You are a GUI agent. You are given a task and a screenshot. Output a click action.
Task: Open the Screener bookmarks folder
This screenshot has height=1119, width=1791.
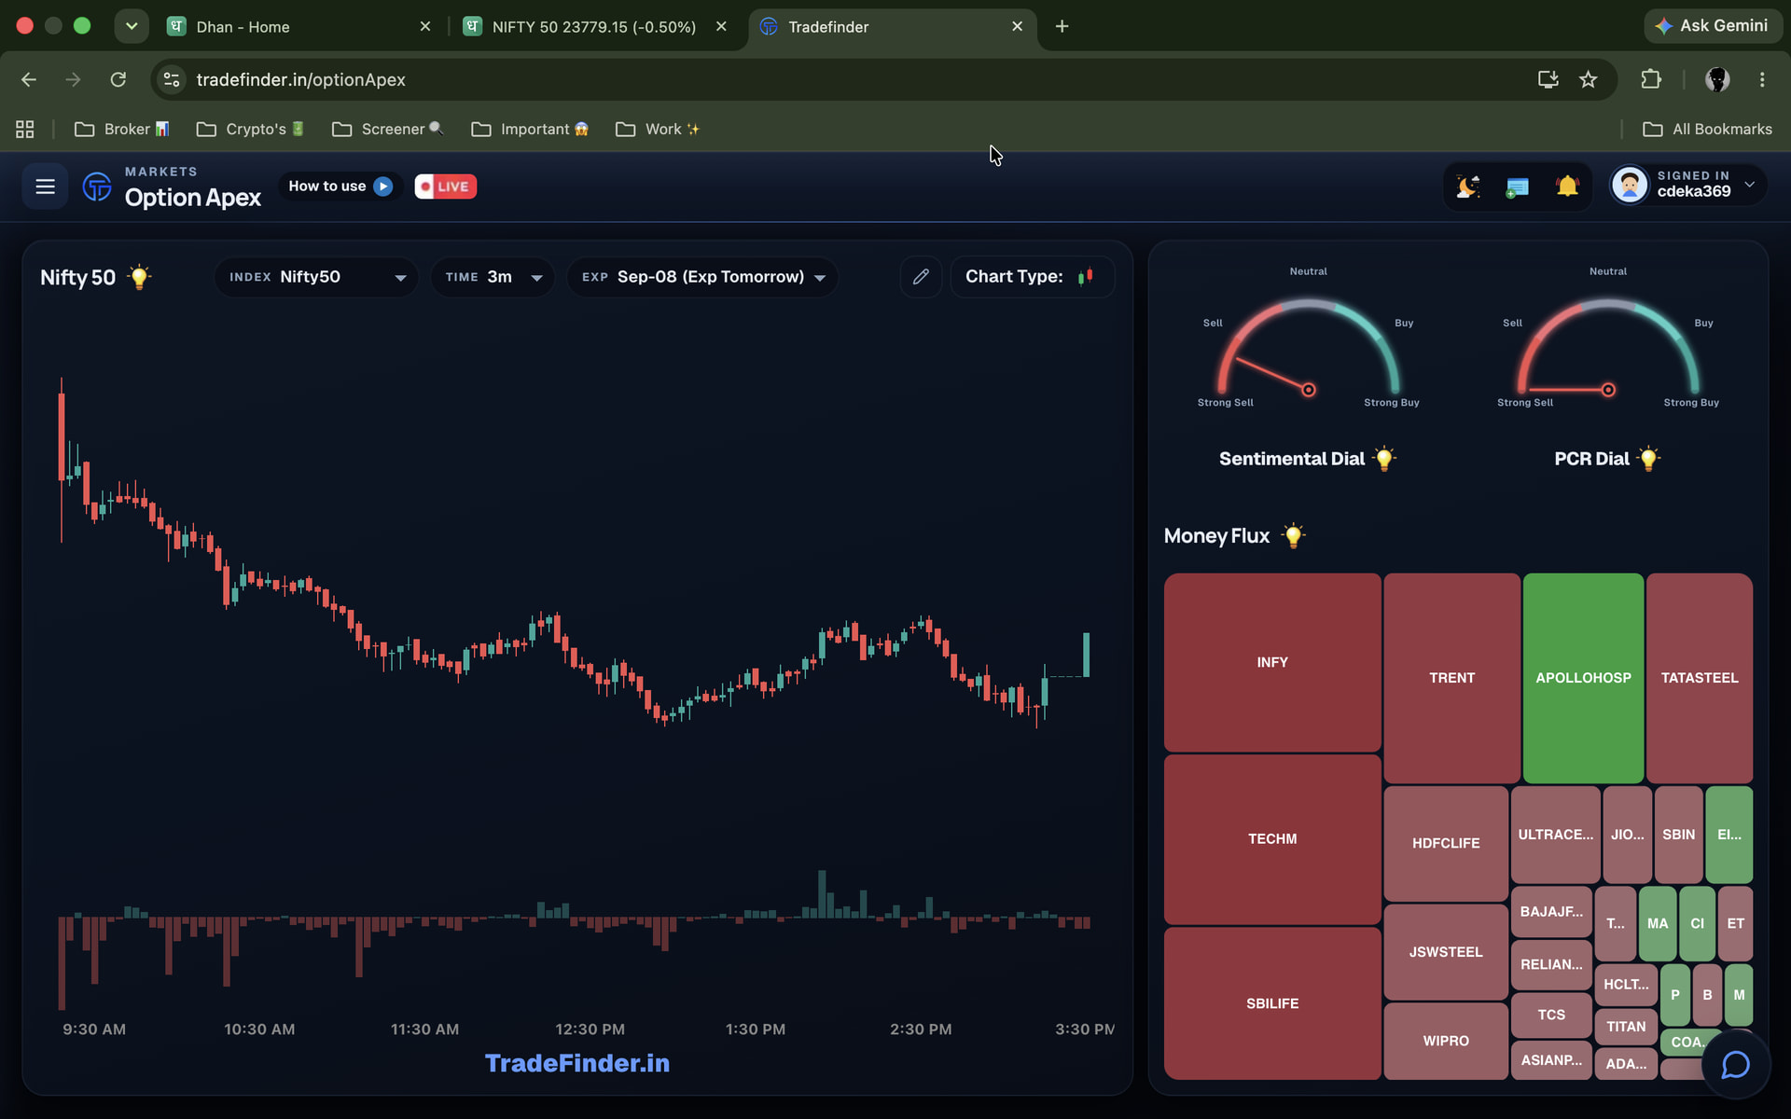[x=388, y=129]
